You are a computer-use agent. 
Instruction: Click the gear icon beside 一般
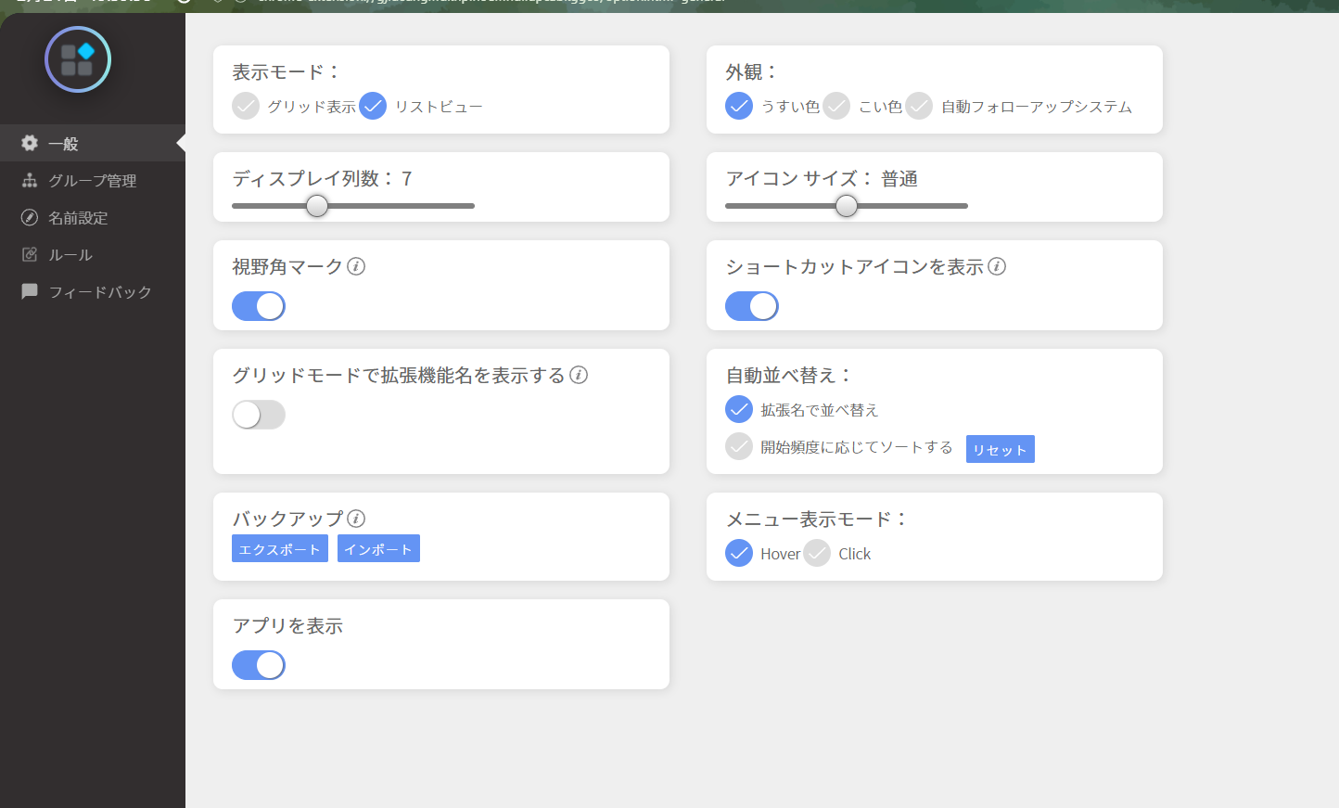tap(30, 143)
